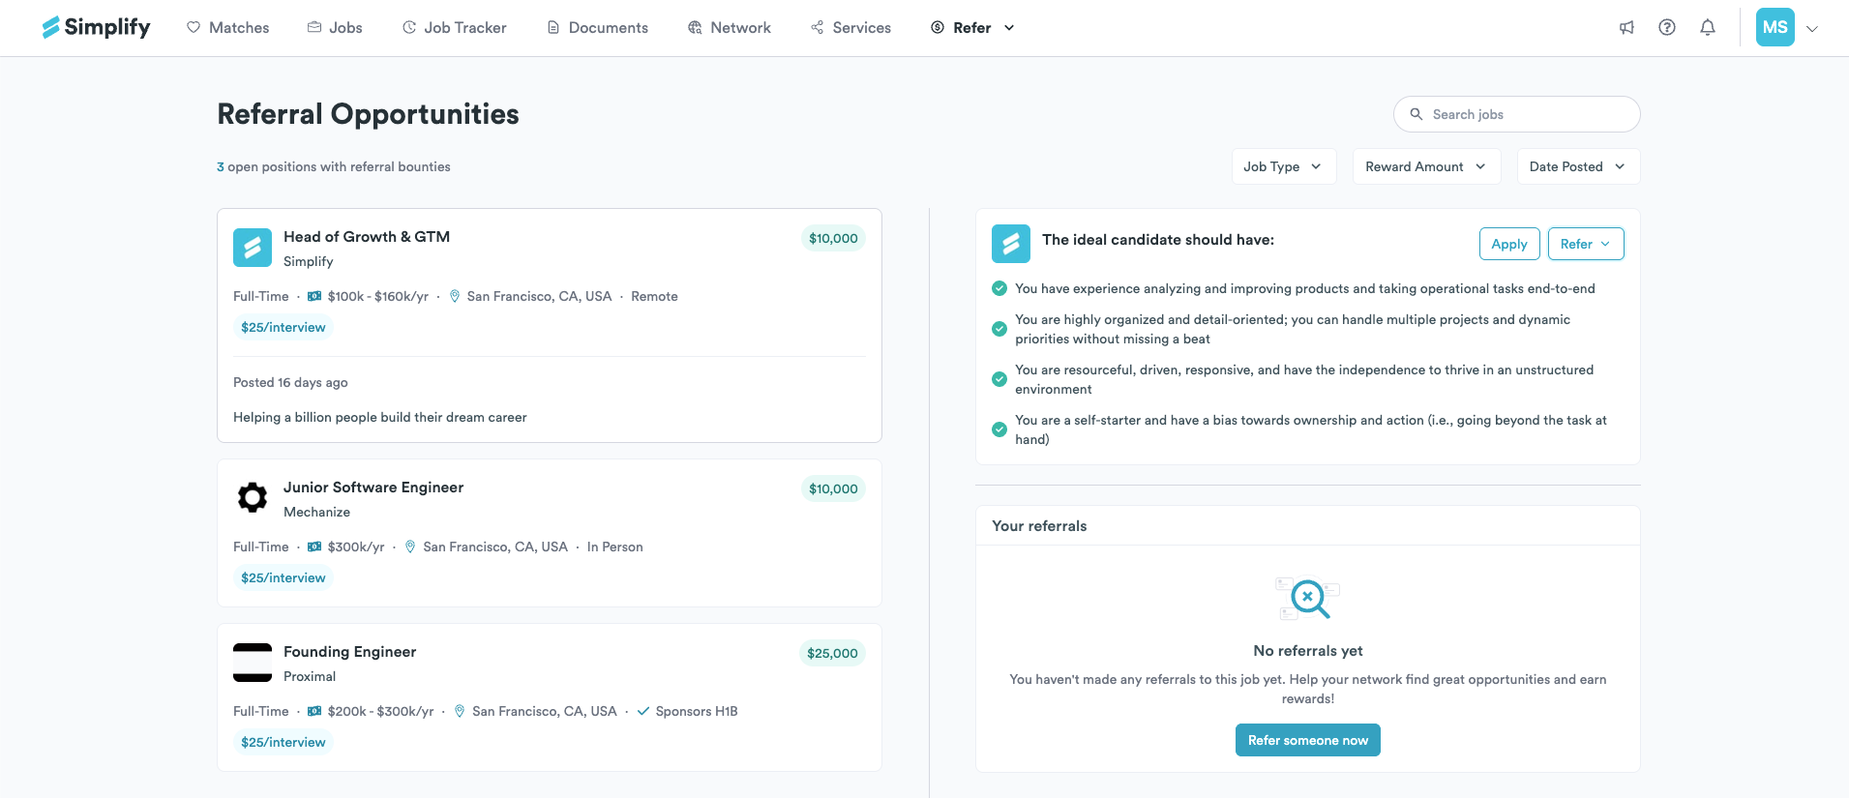Viewport: 1849px width, 798px height.
Task: Click the $10,000 badge on Head of Growth card
Action: 834,238
